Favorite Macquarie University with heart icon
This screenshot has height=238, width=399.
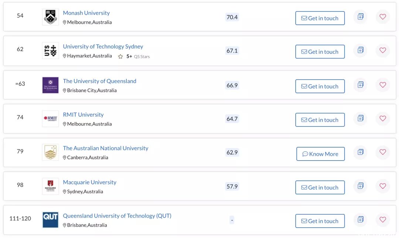point(383,186)
